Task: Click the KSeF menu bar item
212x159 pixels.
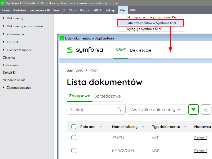Action: coord(123,10)
